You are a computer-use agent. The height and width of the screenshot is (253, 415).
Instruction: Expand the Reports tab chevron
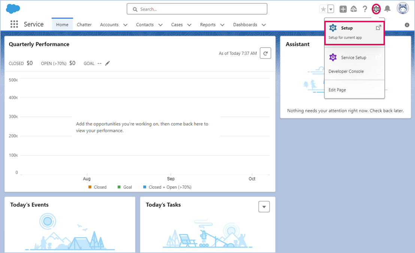point(222,25)
